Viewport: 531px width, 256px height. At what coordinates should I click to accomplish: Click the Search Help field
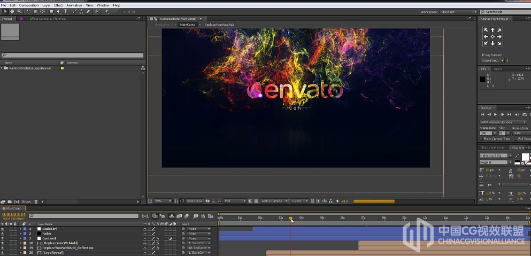pos(507,12)
